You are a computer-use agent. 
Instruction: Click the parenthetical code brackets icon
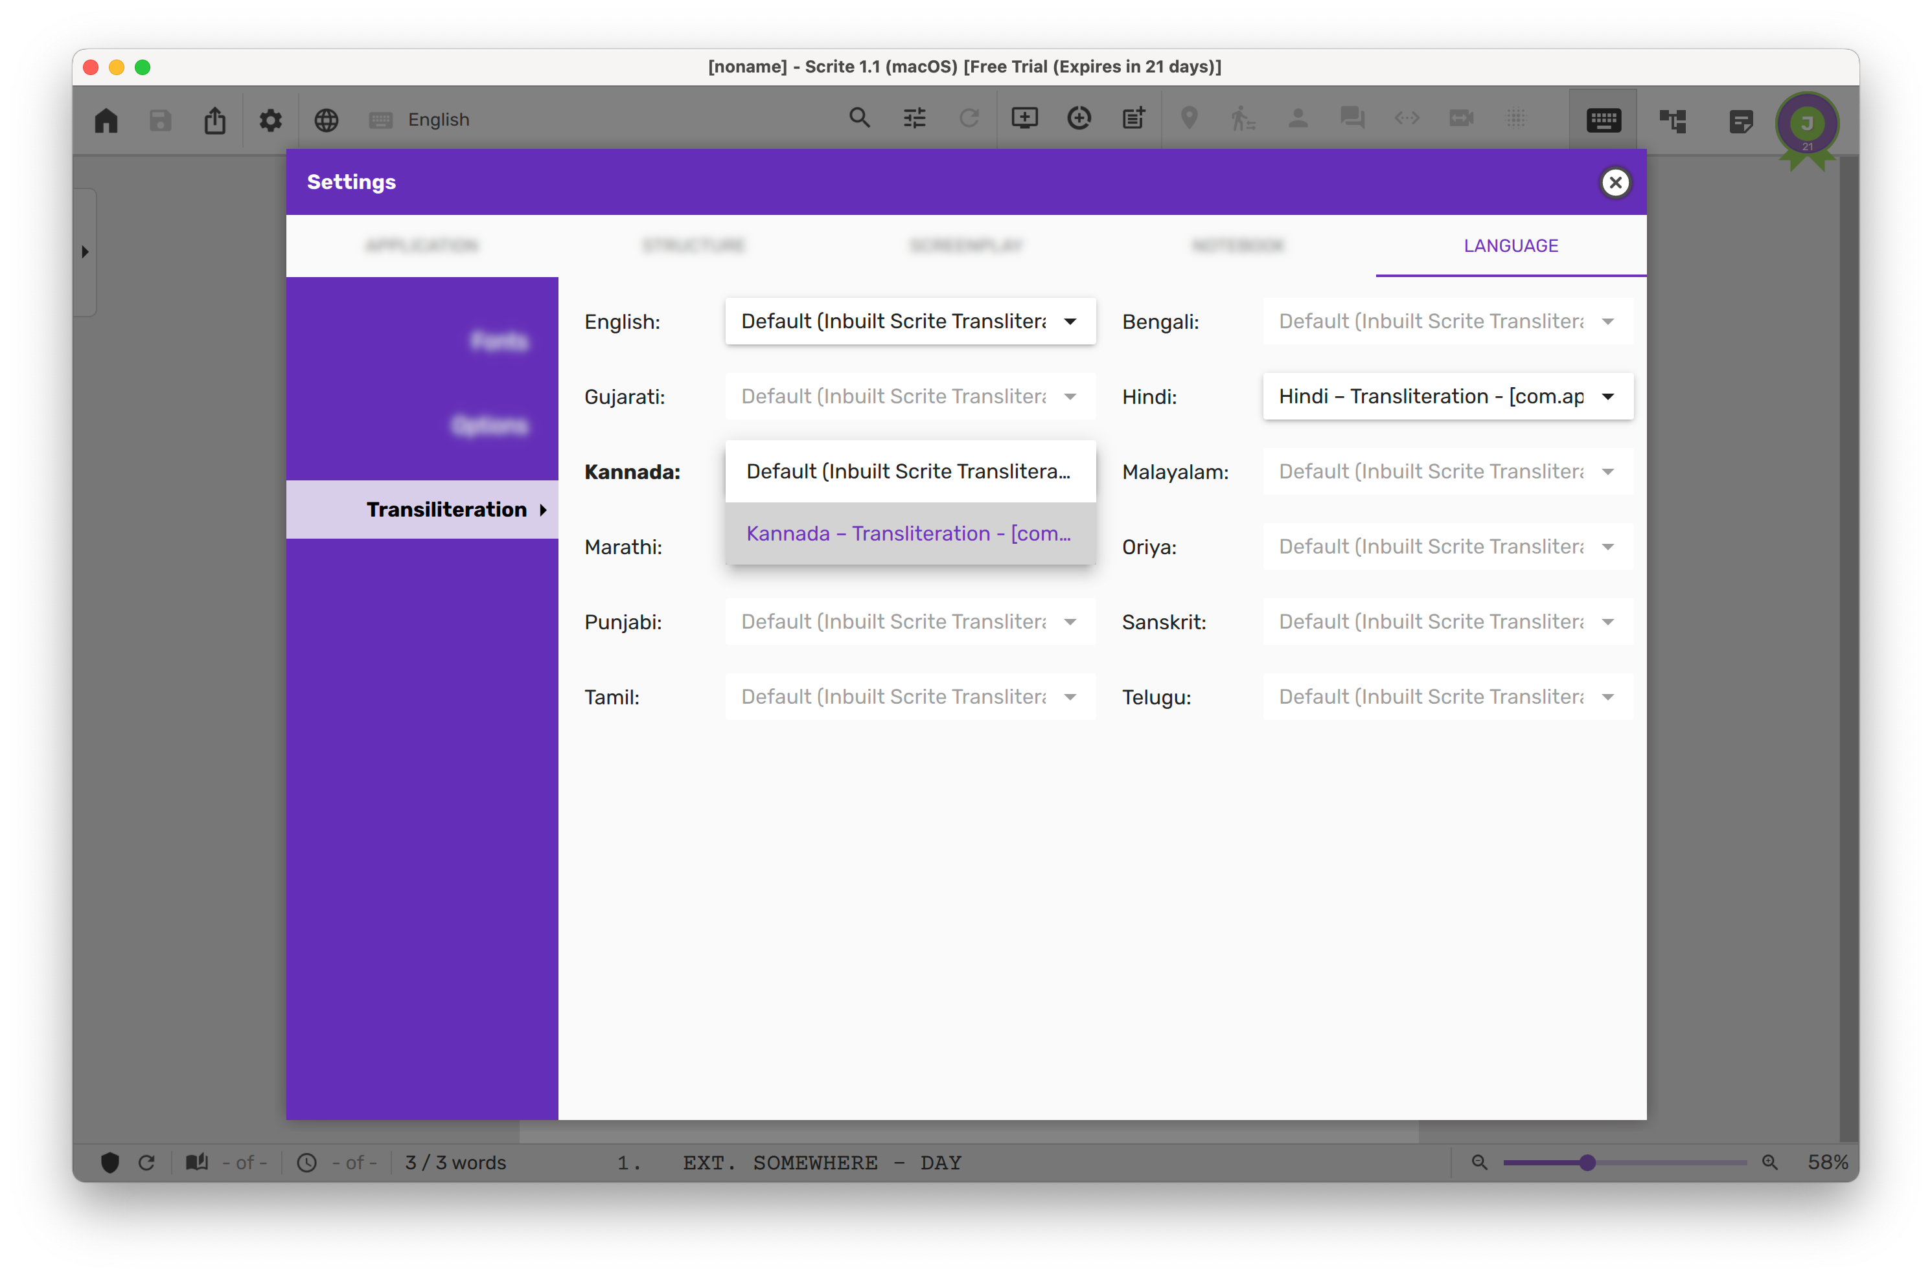[1407, 118]
